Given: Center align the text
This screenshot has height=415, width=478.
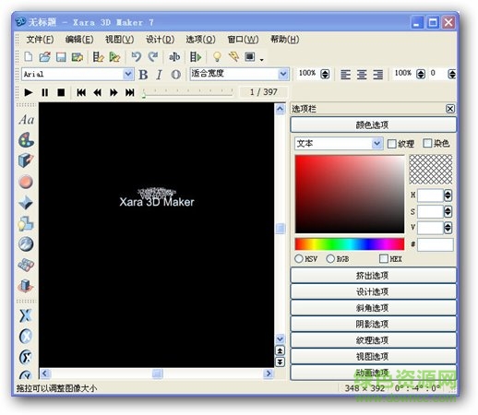Looking at the screenshot, I should (362, 75).
